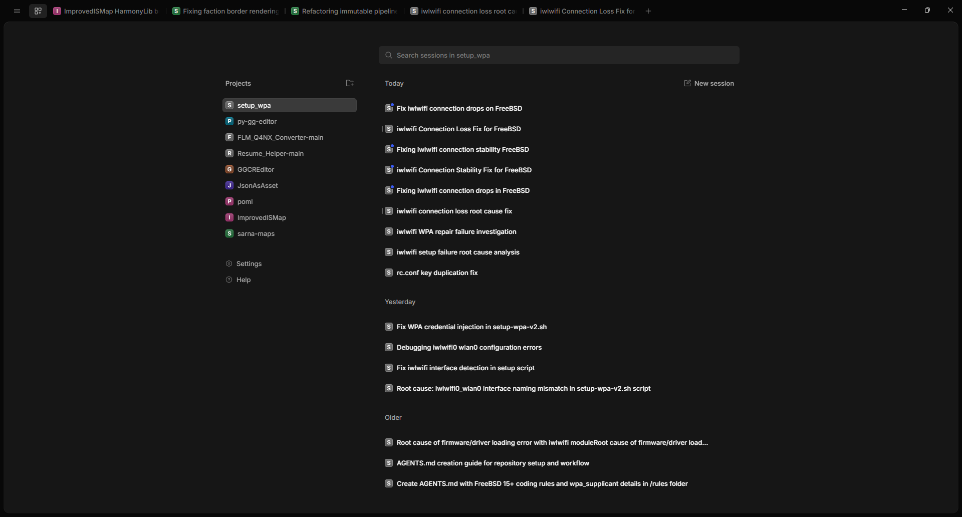Click the home grid icon in tab bar
Viewport: 962px width, 517px height.
[x=38, y=11]
